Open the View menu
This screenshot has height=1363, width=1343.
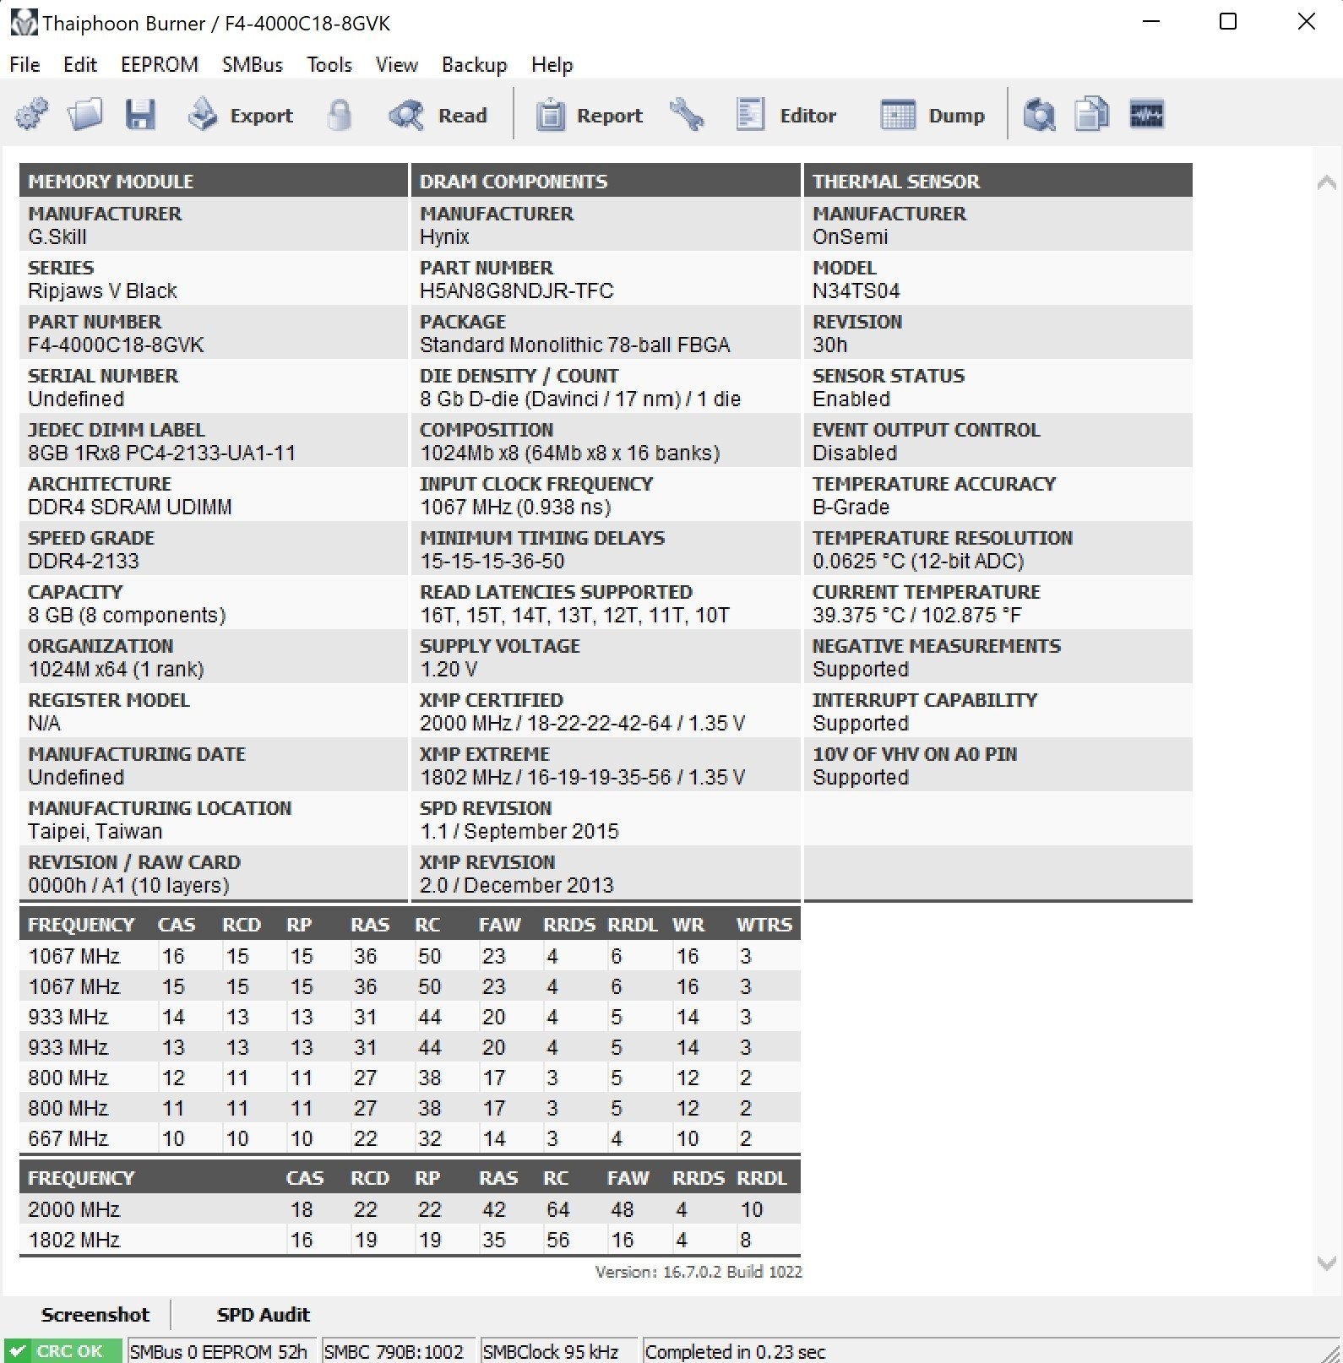pyautogui.click(x=397, y=64)
